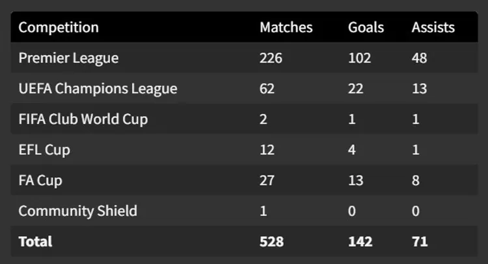
Task: Click Champions League goals value 22
Action: (355, 89)
